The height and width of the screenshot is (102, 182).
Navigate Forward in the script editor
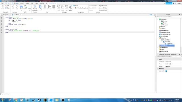click(17, 7)
